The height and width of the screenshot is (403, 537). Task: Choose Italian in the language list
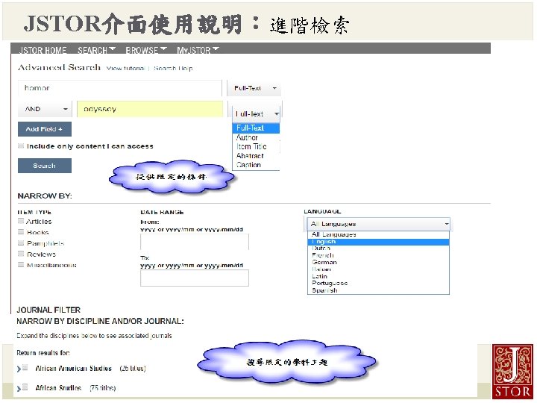click(x=378, y=269)
